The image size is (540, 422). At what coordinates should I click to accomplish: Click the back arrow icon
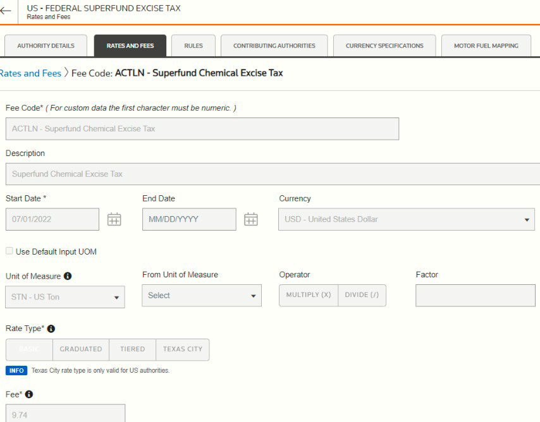pos(6,11)
